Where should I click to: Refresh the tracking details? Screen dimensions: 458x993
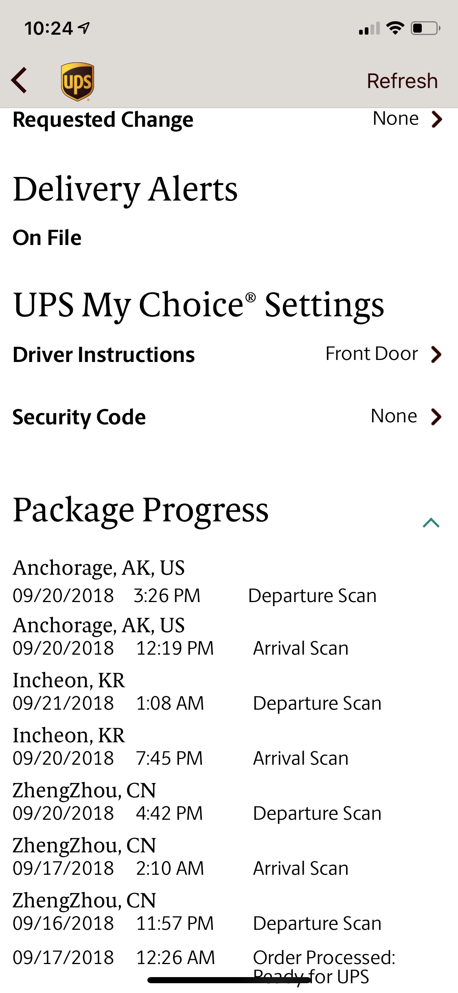pos(402,81)
